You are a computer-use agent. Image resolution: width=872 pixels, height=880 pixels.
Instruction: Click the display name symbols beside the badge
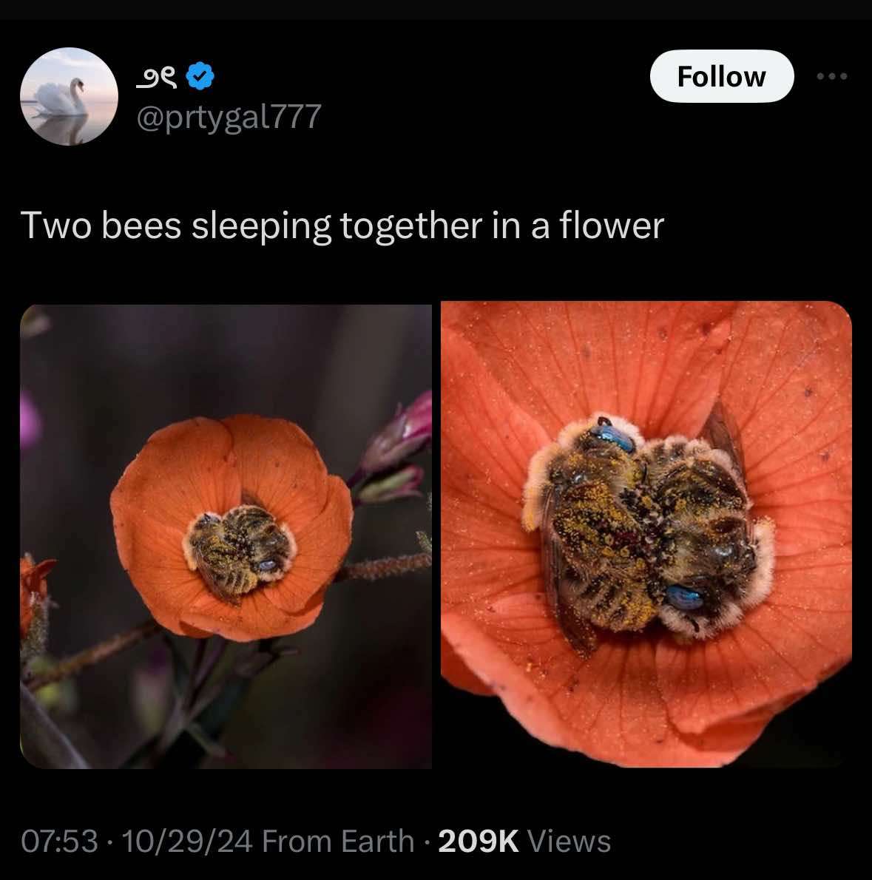157,77
